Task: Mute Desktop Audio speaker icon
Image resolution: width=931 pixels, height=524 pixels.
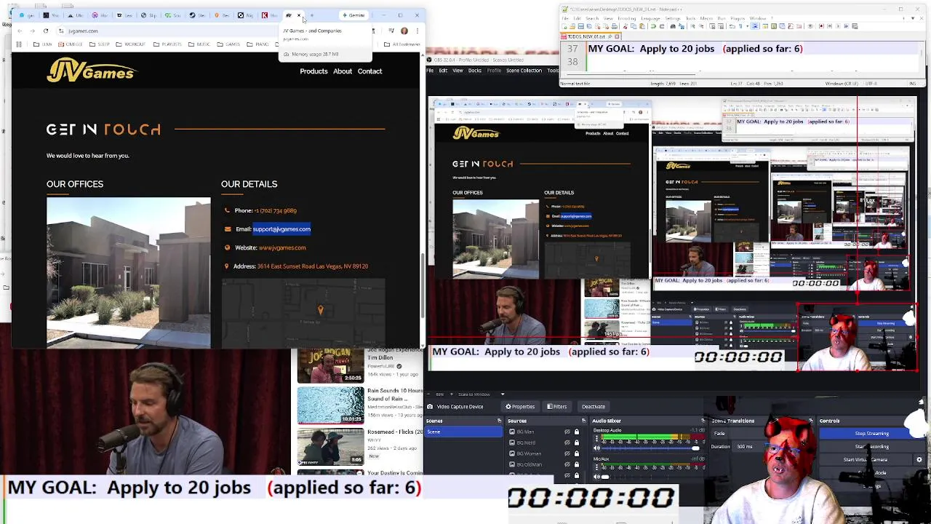Action: click(x=596, y=448)
